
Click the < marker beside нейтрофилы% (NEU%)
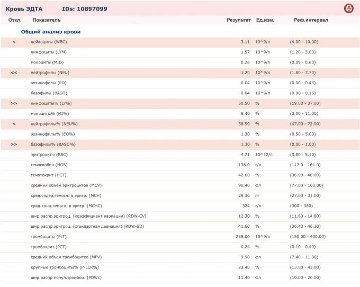tap(14, 124)
